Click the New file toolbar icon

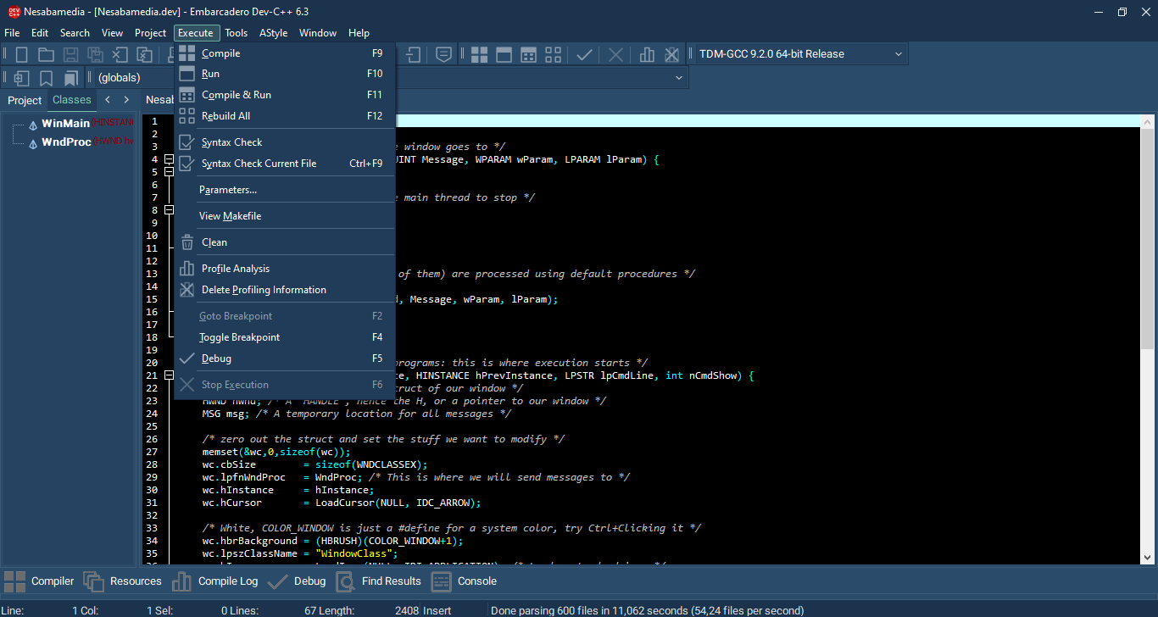[x=22, y=54]
